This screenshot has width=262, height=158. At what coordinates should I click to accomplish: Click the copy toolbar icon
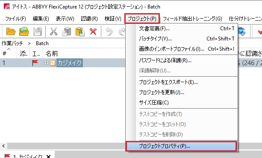tap(67, 32)
